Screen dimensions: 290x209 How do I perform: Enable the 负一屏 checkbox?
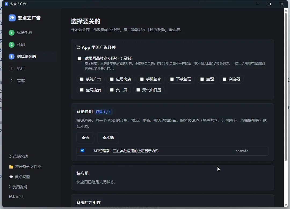(112, 90)
